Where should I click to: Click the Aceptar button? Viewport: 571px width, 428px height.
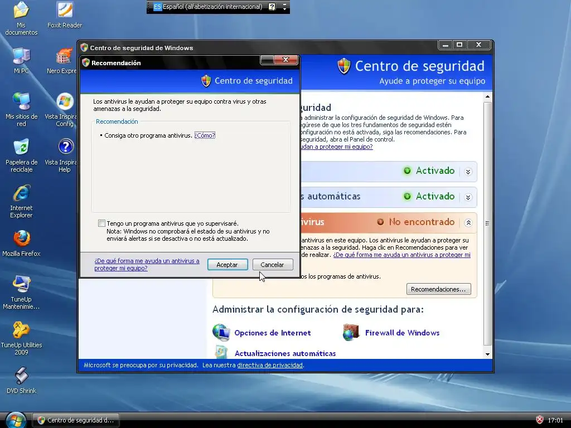point(228,265)
